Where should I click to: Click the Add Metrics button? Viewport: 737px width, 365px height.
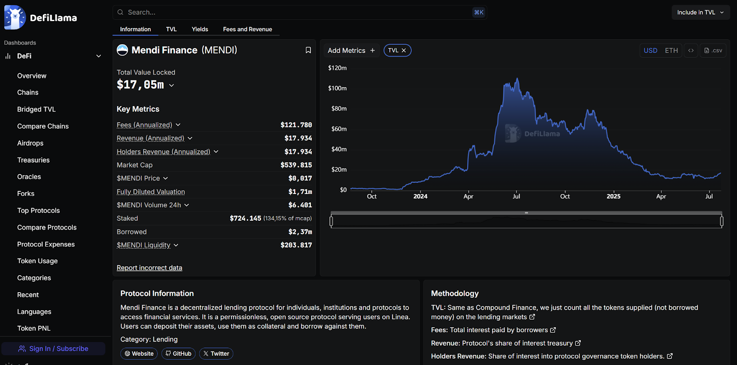coord(351,51)
